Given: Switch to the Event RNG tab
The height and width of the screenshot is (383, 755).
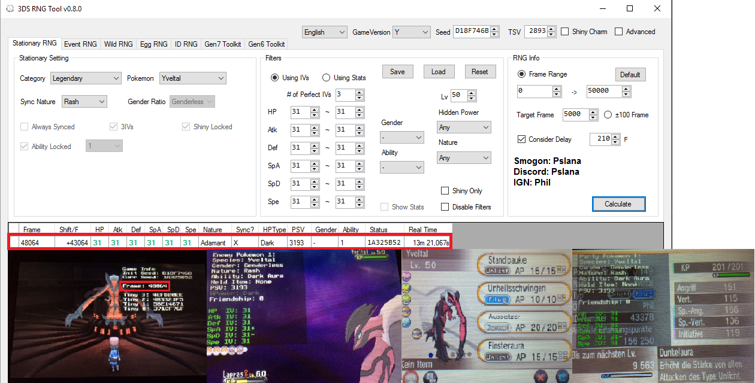Looking at the screenshot, I should click(x=80, y=44).
